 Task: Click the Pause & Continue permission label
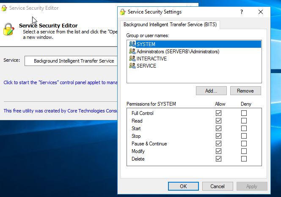149,144
